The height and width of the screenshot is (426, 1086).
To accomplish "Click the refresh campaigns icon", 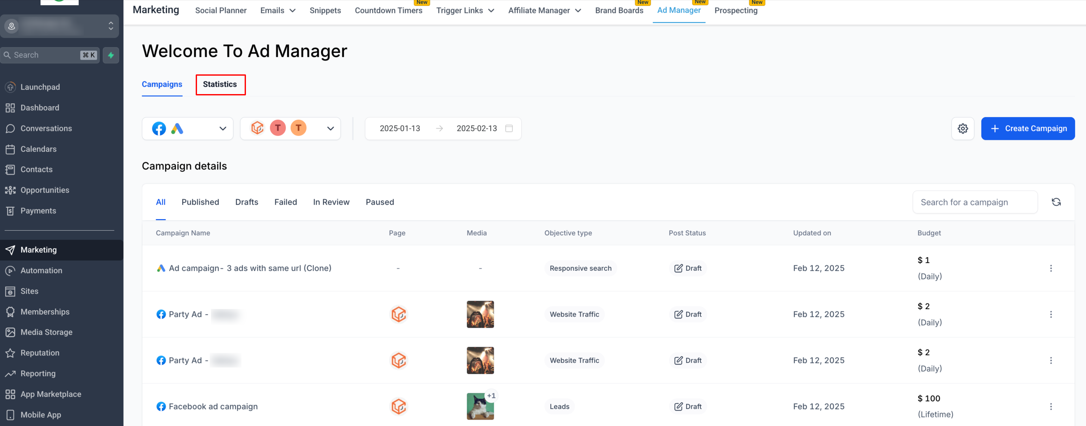I will (1055, 202).
